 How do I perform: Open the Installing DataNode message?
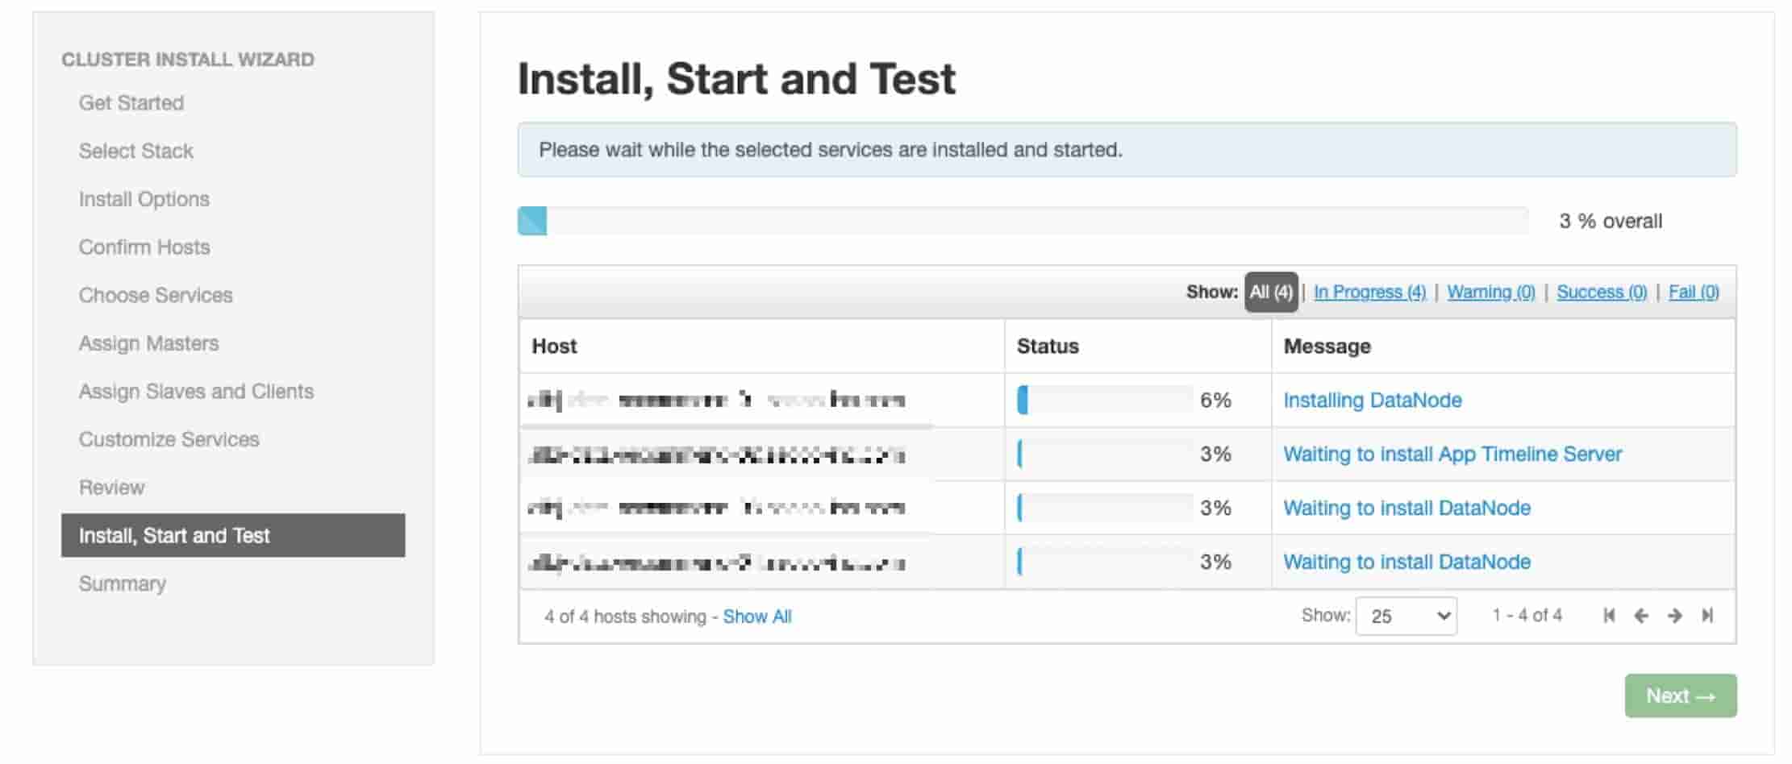[x=1373, y=400]
